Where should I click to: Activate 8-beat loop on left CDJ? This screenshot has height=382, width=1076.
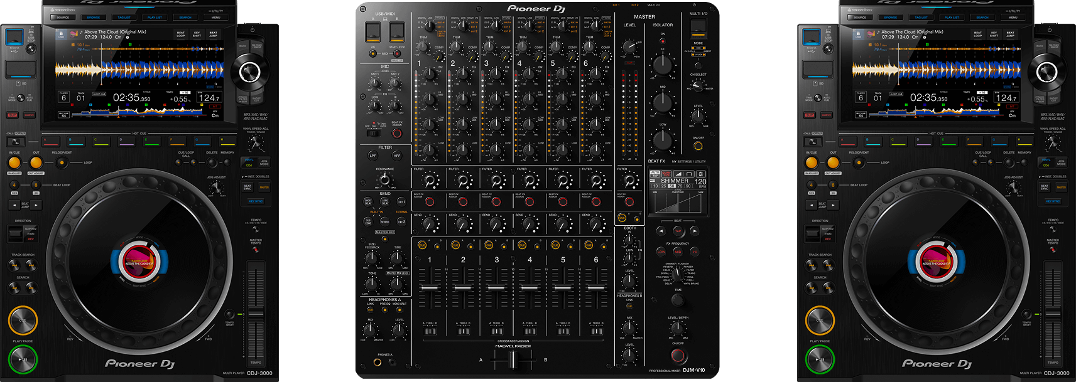[x=36, y=185]
